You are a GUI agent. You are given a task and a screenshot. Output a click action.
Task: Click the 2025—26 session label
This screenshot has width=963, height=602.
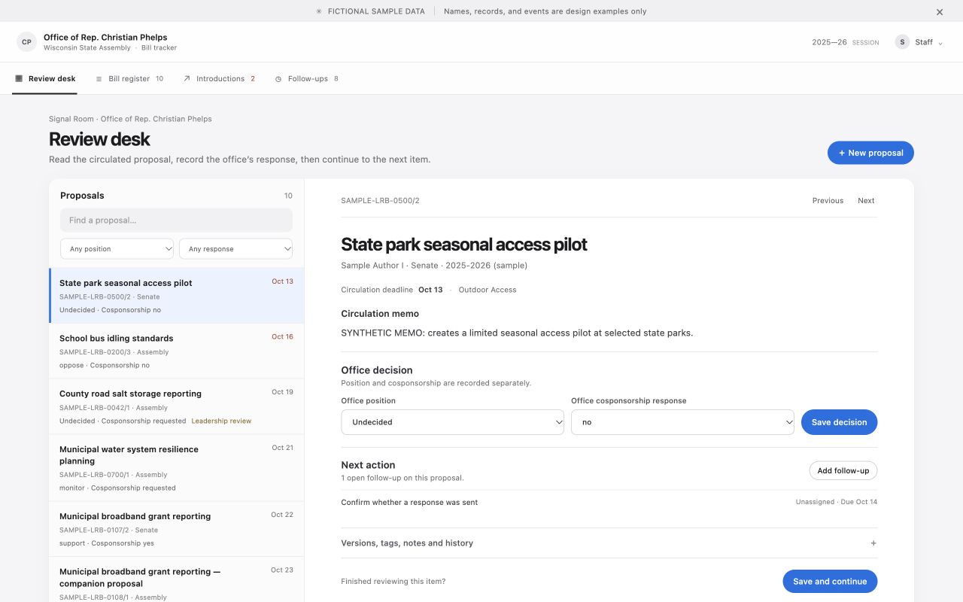click(x=845, y=43)
